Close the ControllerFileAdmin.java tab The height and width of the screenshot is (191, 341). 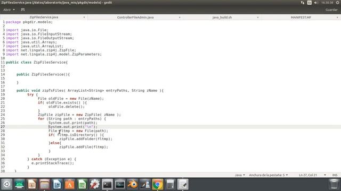(180, 18)
